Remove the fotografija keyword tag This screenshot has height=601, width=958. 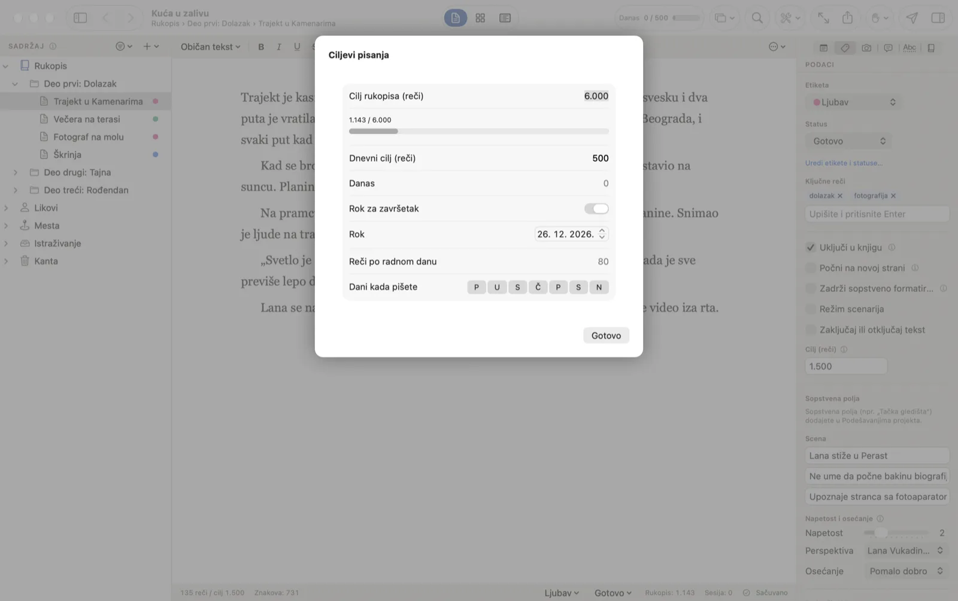tap(893, 196)
